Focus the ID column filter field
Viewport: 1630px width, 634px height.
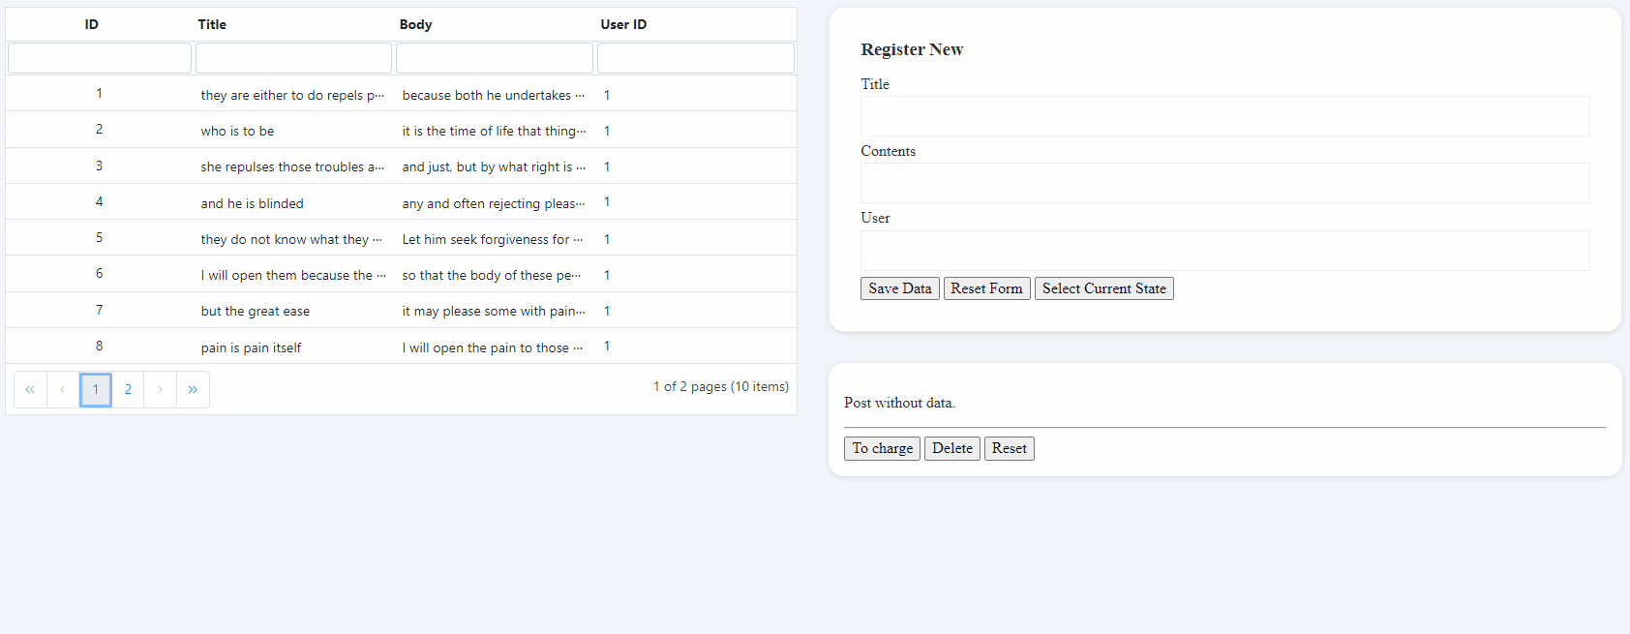tap(100, 58)
